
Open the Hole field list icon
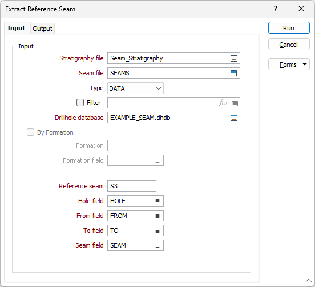click(157, 201)
